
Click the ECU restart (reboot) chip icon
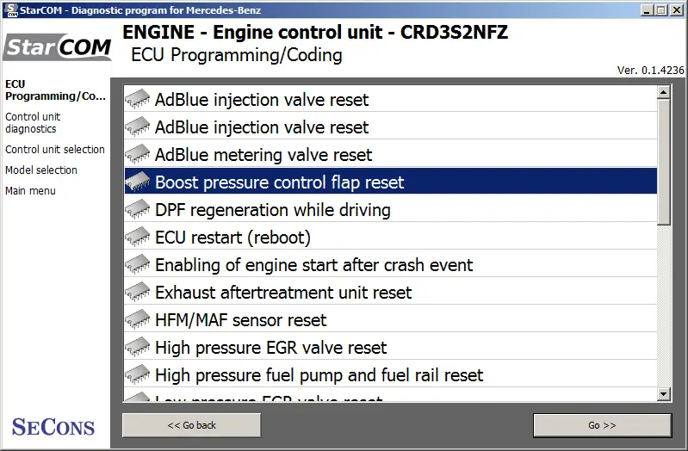point(137,238)
